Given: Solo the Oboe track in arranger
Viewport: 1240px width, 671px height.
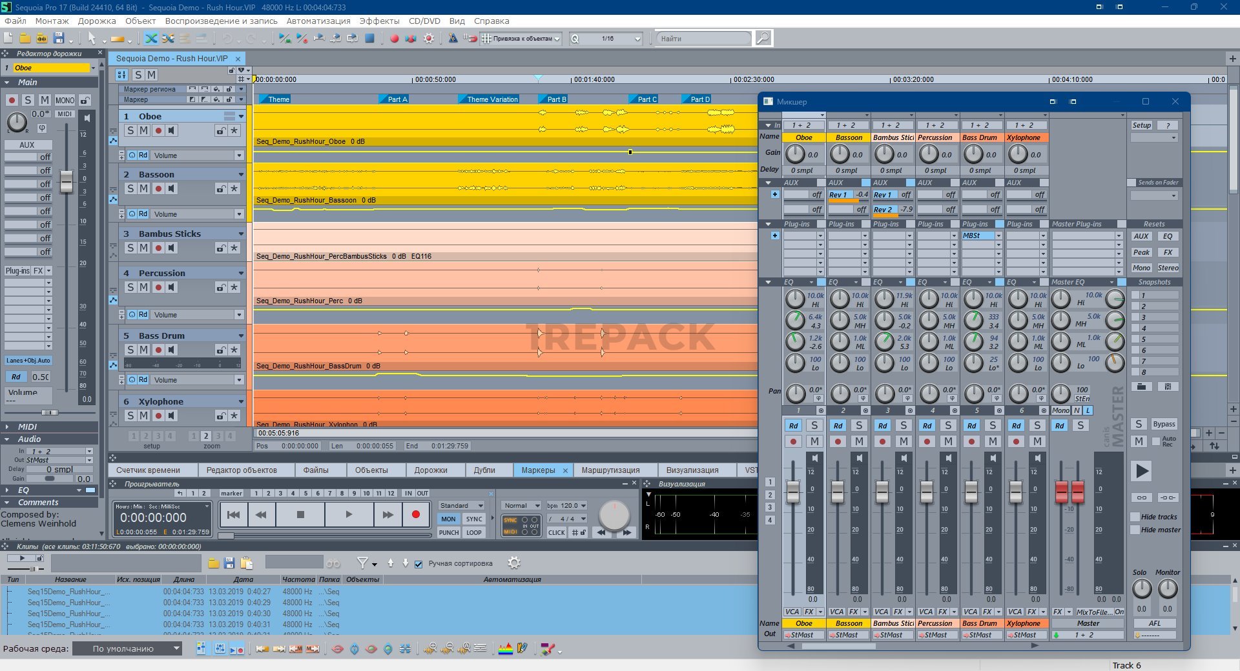Looking at the screenshot, I should (130, 130).
